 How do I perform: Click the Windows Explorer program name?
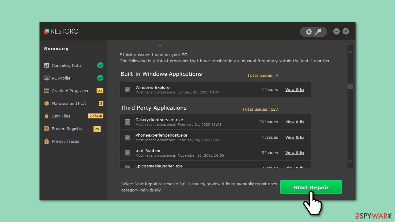153,87
